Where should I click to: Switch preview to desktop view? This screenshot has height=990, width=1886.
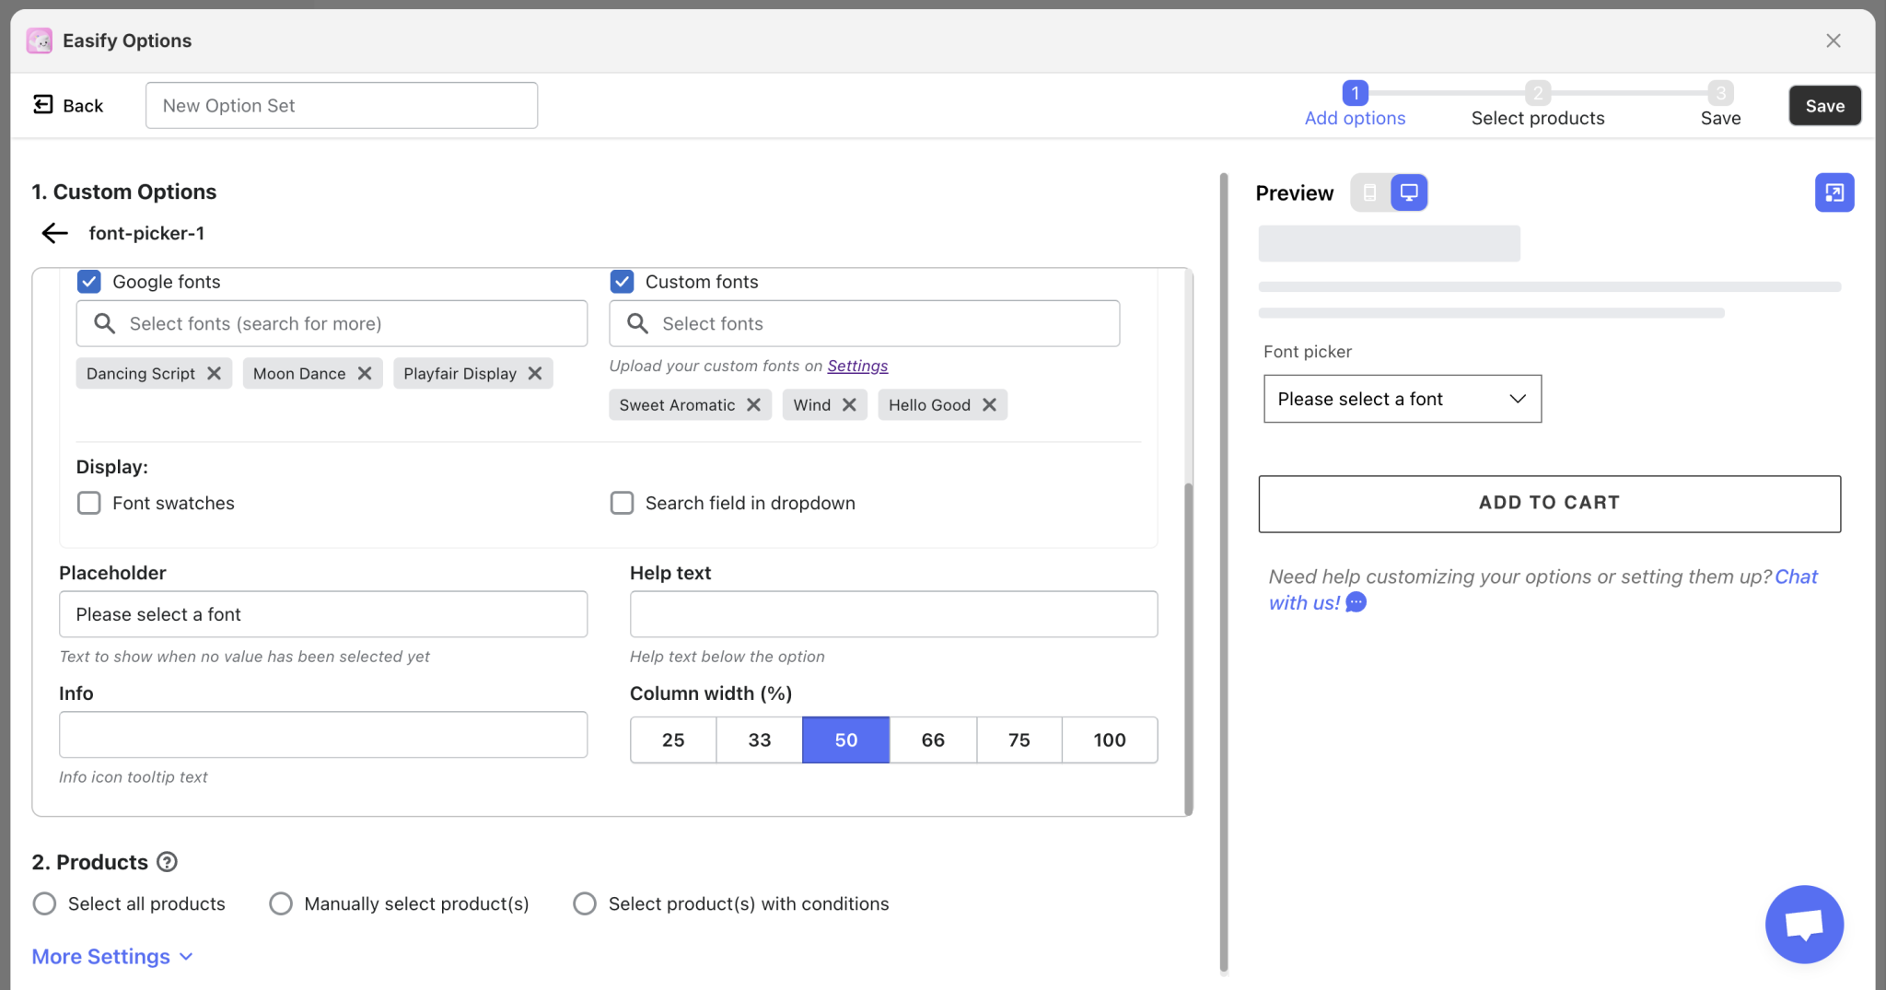pos(1408,192)
